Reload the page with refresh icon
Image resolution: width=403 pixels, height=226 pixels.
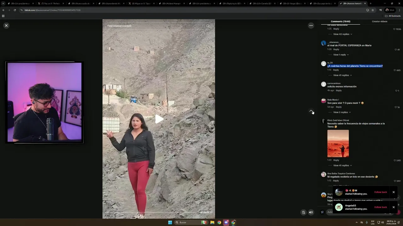(14, 10)
